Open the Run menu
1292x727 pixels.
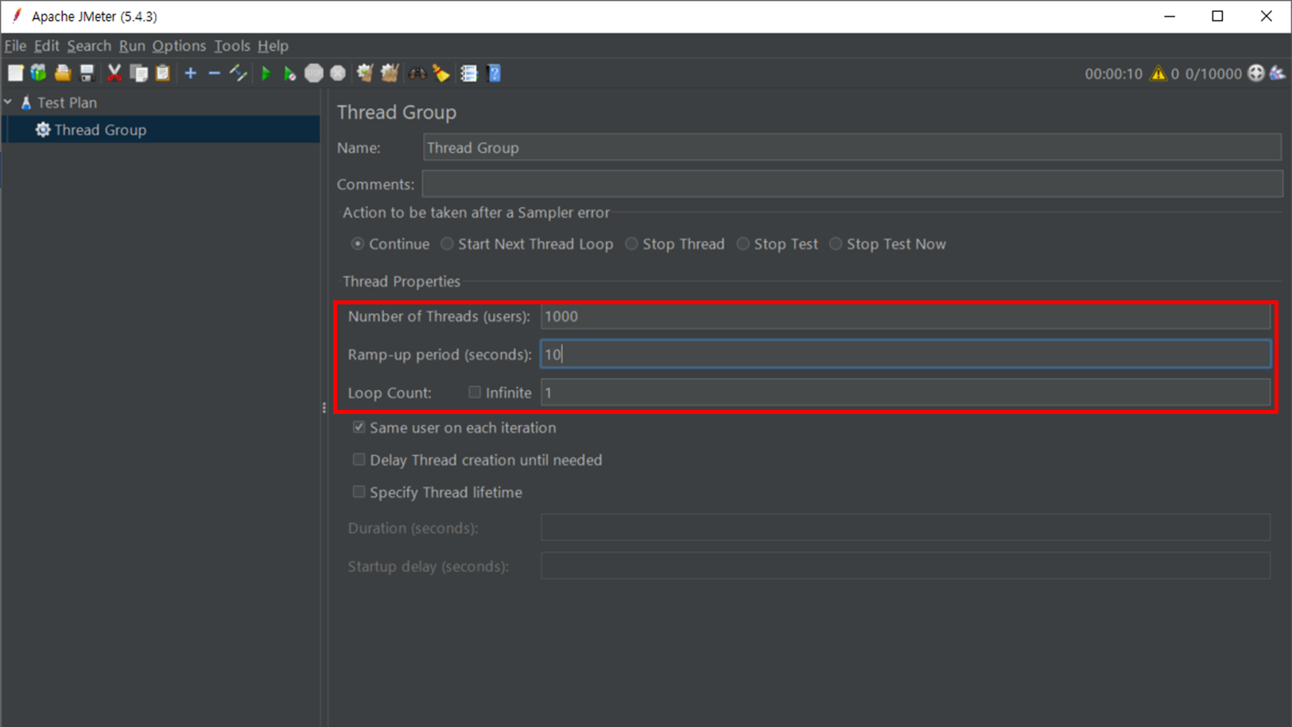point(132,45)
